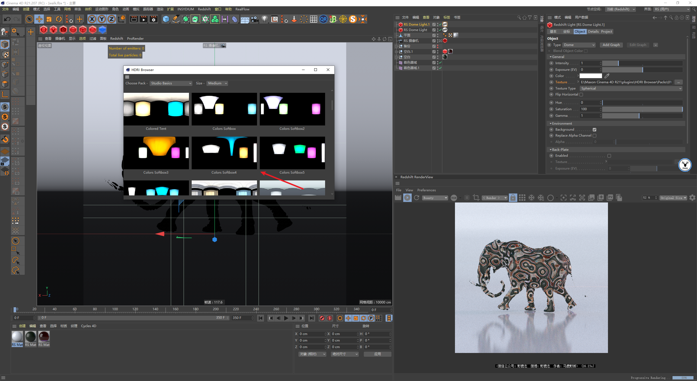Click the Cube primitive icon

tap(166, 19)
